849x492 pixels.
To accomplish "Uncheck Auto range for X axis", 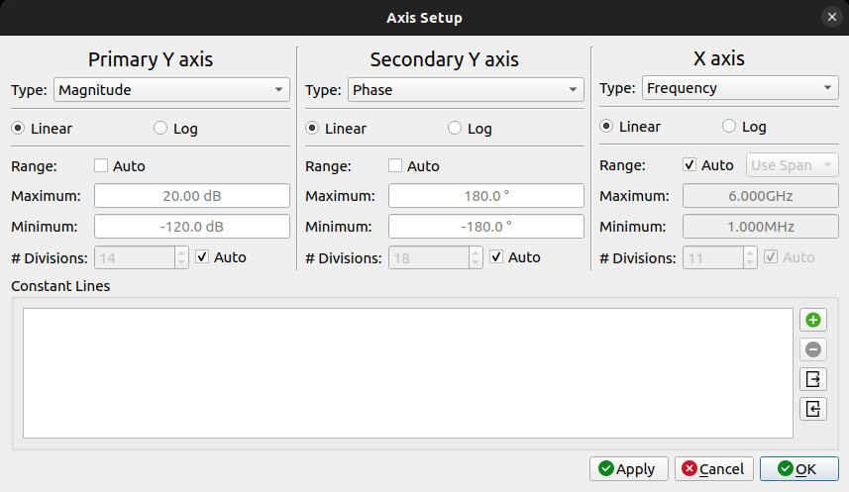I will (690, 165).
